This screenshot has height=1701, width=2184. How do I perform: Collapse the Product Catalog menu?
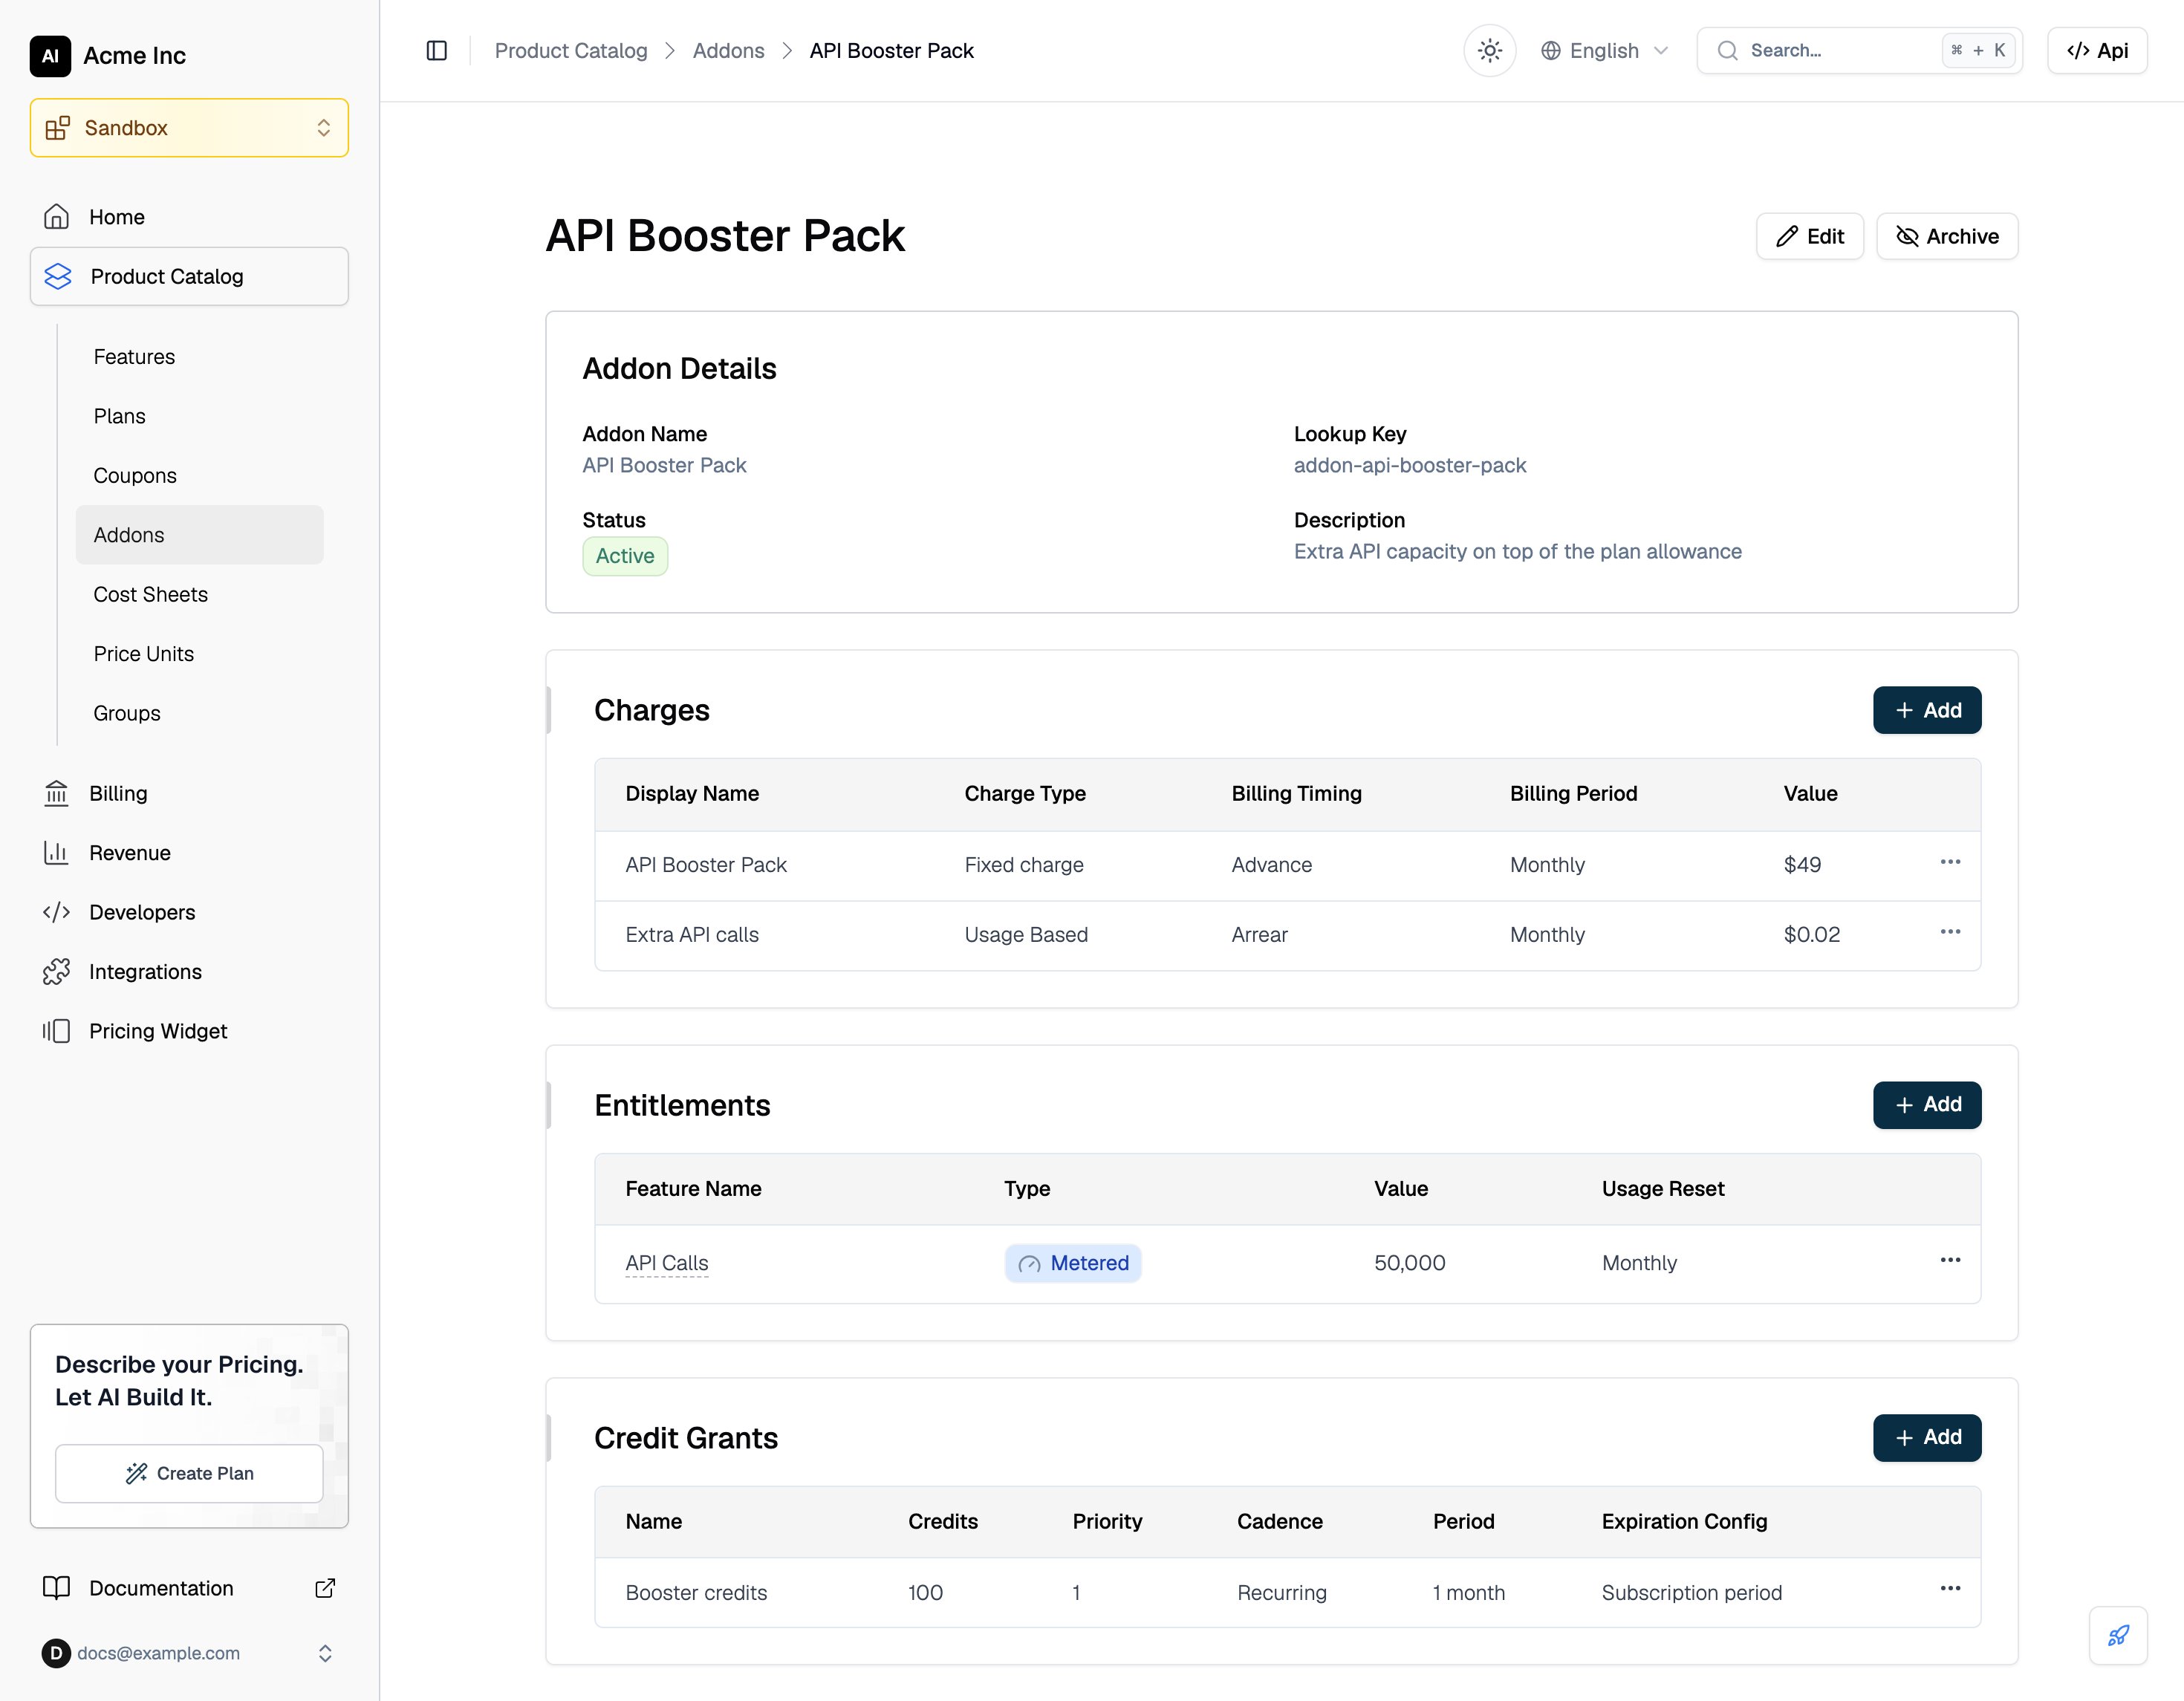tap(189, 277)
